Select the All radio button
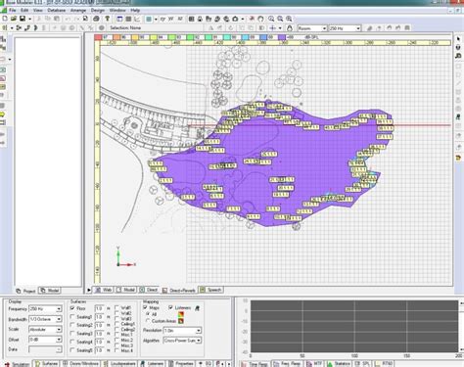Viewport: 464px width, 367px height. pyautogui.click(x=148, y=314)
